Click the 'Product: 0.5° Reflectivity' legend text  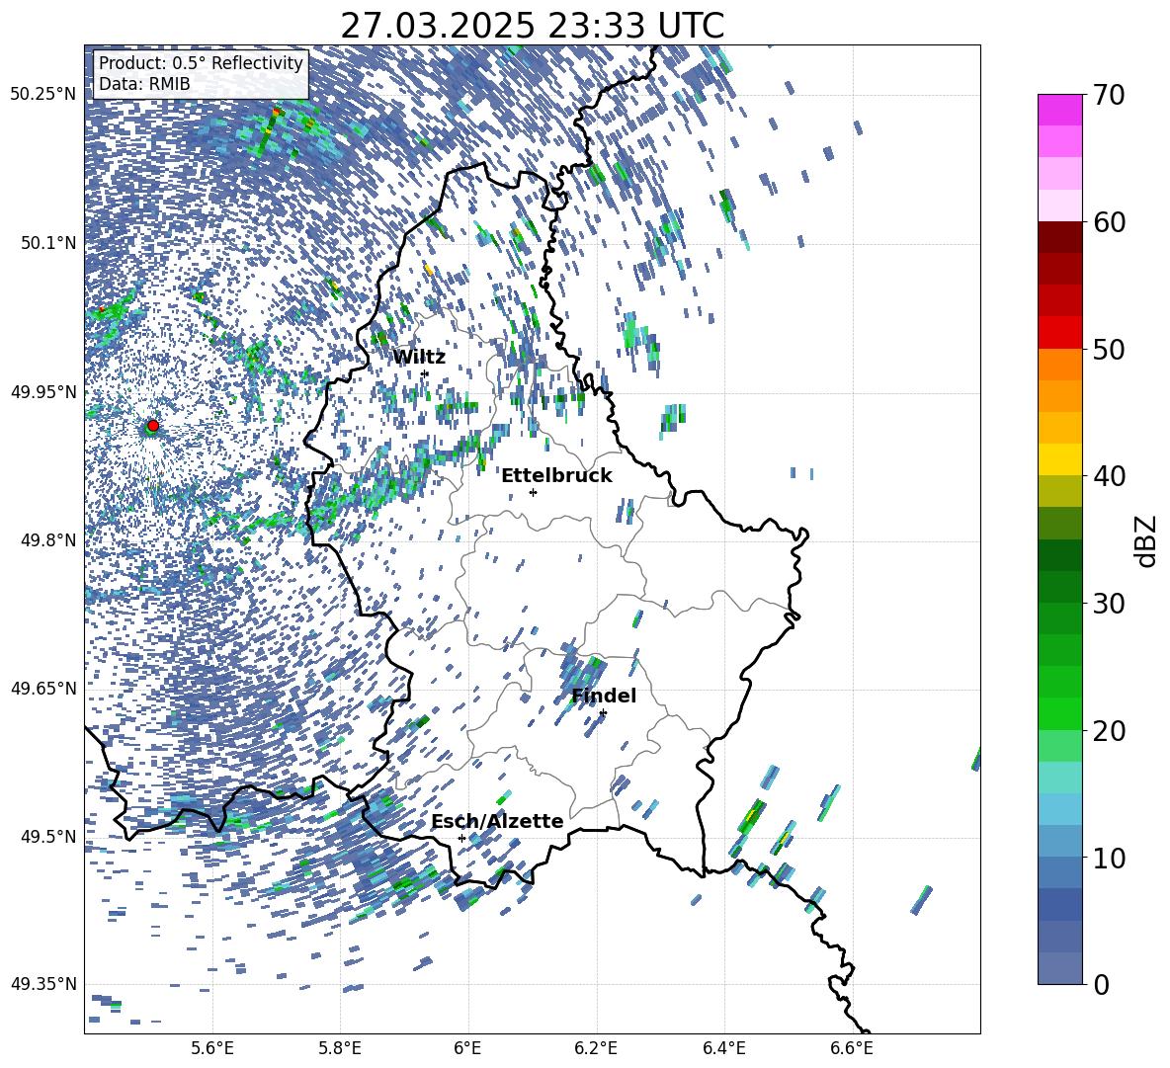pyautogui.click(x=201, y=63)
